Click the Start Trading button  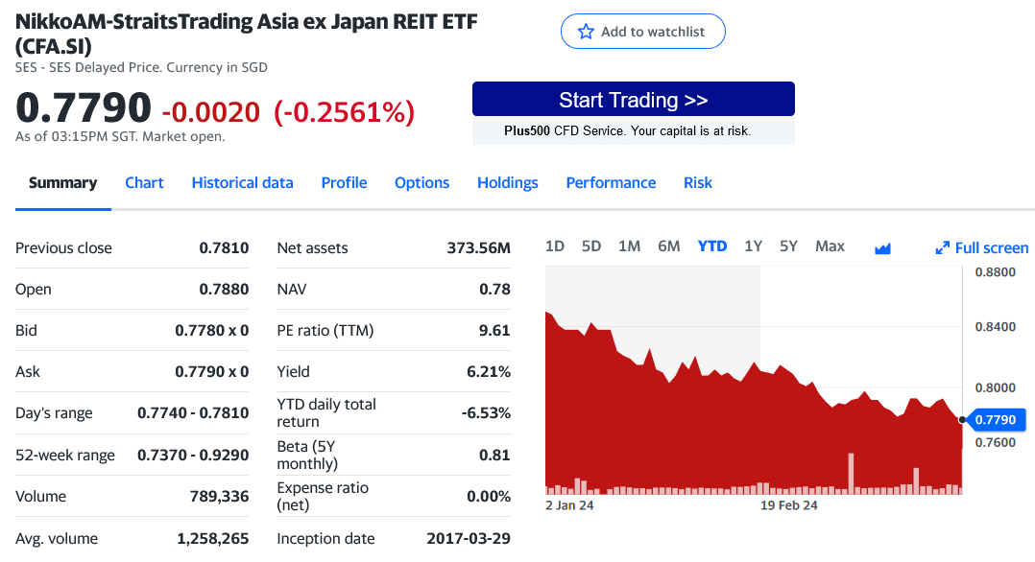point(634,99)
